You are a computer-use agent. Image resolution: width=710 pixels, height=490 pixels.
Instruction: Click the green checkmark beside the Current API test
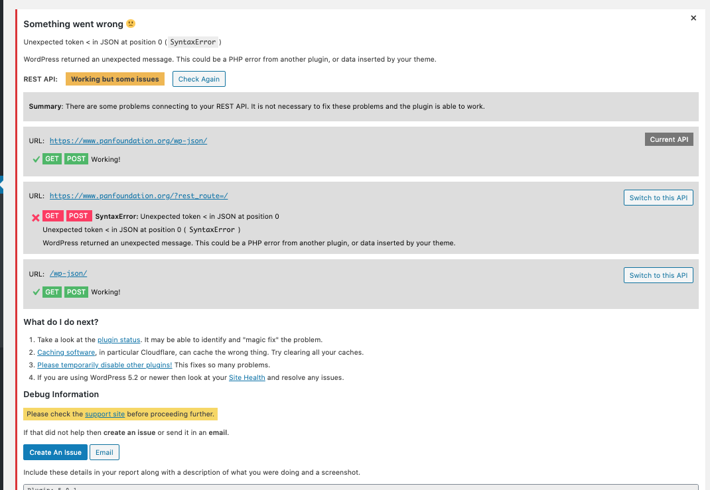pyautogui.click(x=36, y=158)
